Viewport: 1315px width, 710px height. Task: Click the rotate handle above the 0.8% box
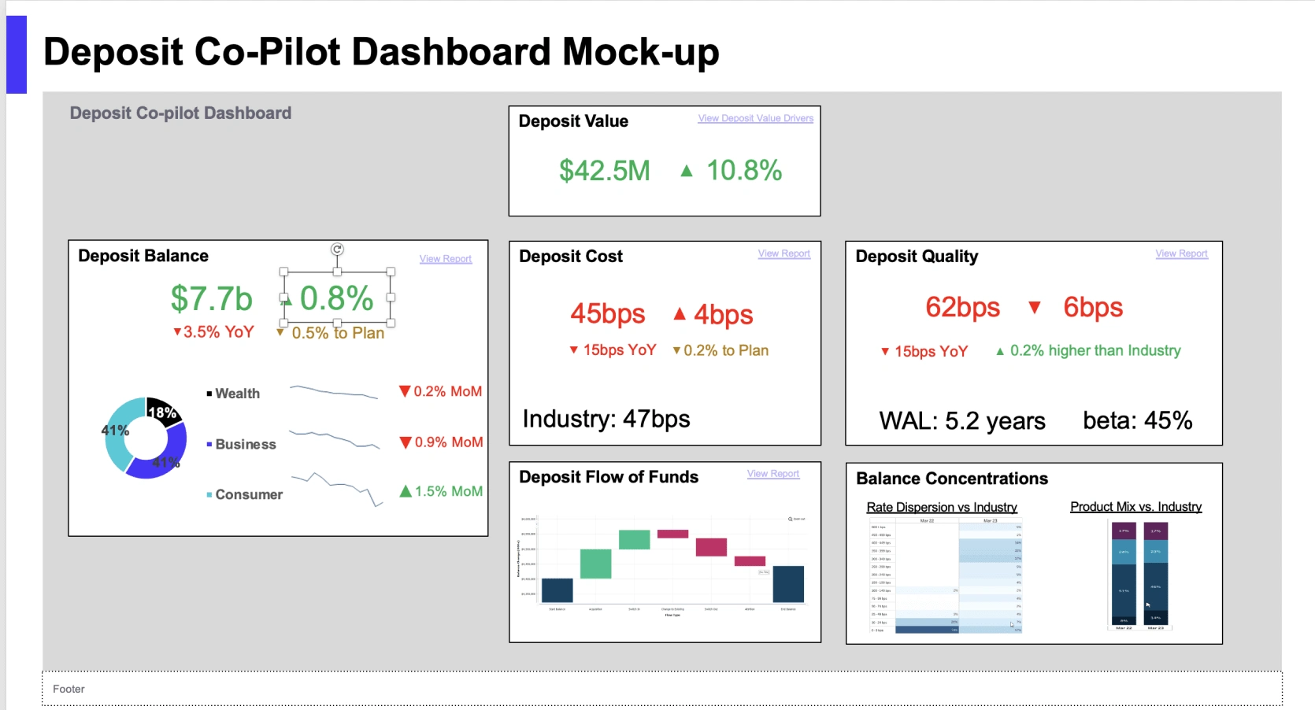click(337, 250)
